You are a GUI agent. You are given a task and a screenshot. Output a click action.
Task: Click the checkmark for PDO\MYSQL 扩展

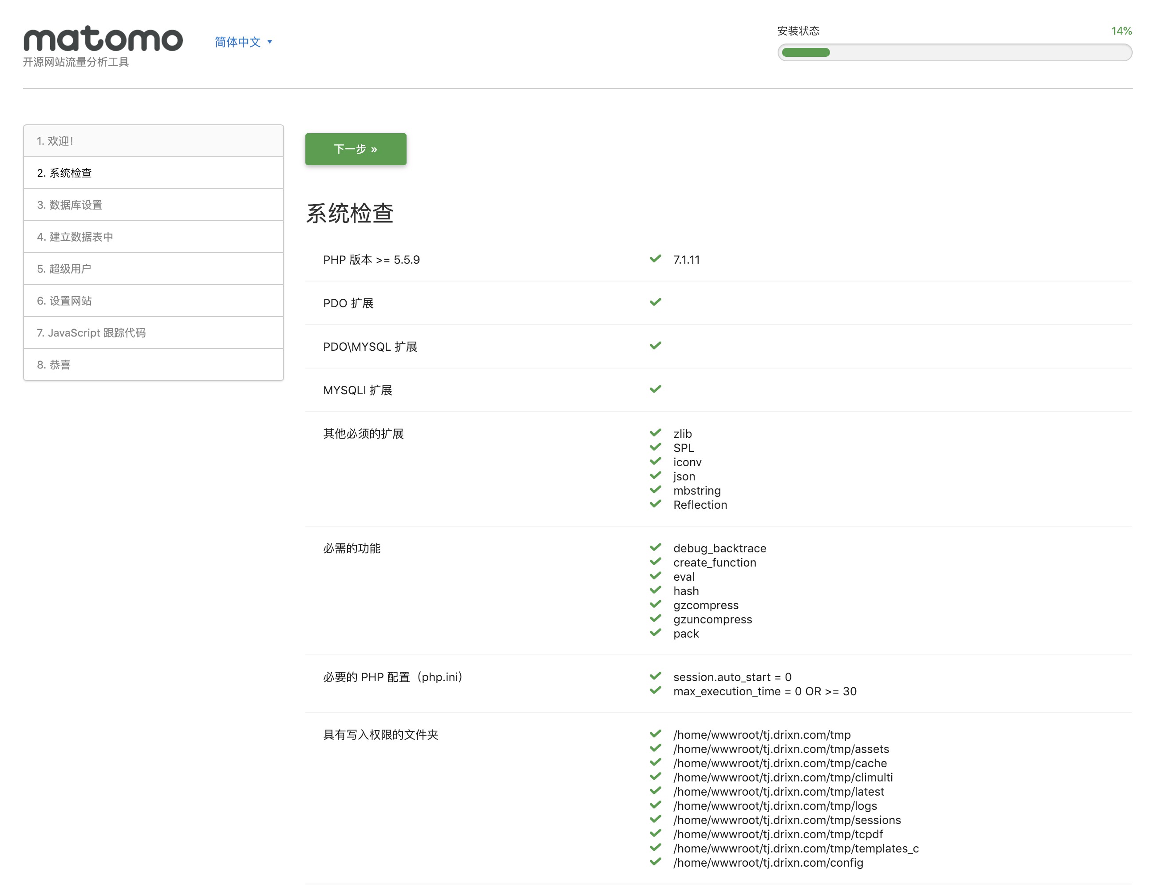(655, 345)
